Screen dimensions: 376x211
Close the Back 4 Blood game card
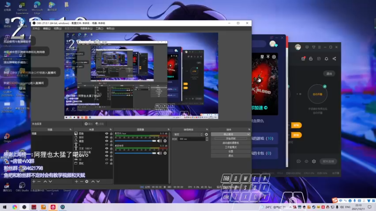click(x=274, y=57)
